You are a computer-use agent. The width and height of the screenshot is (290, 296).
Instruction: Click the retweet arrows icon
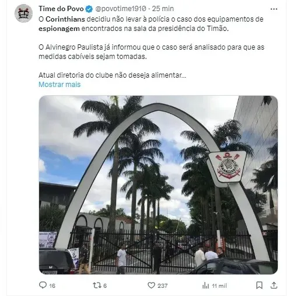pos(97,285)
